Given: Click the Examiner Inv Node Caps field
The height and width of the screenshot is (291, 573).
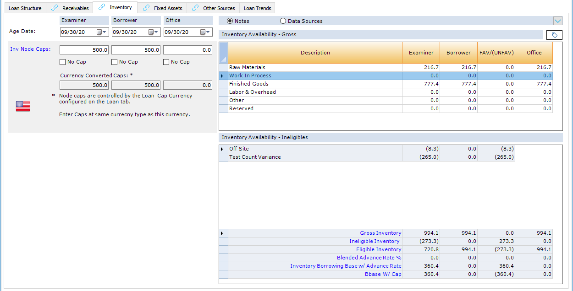Looking at the screenshot, I should (x=84, y=50).
